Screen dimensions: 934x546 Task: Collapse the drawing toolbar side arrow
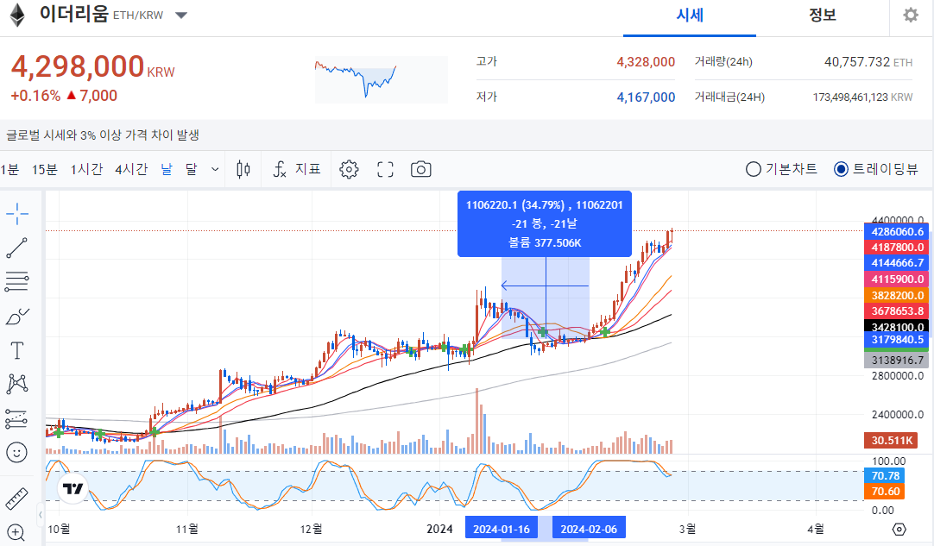(41, 514)
